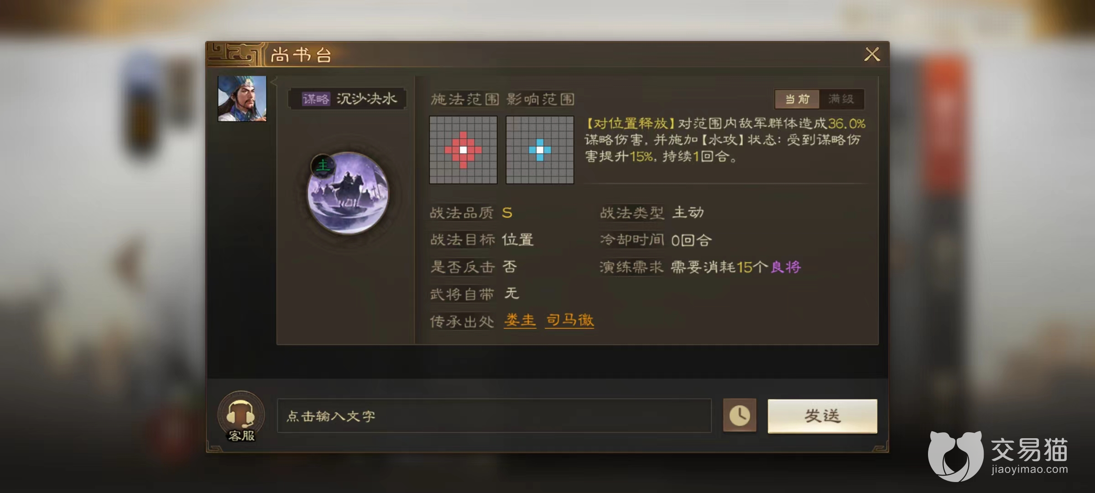The image size is (1095, 493).
Task: Switch to 满级 level view
Action: point(841,99)
